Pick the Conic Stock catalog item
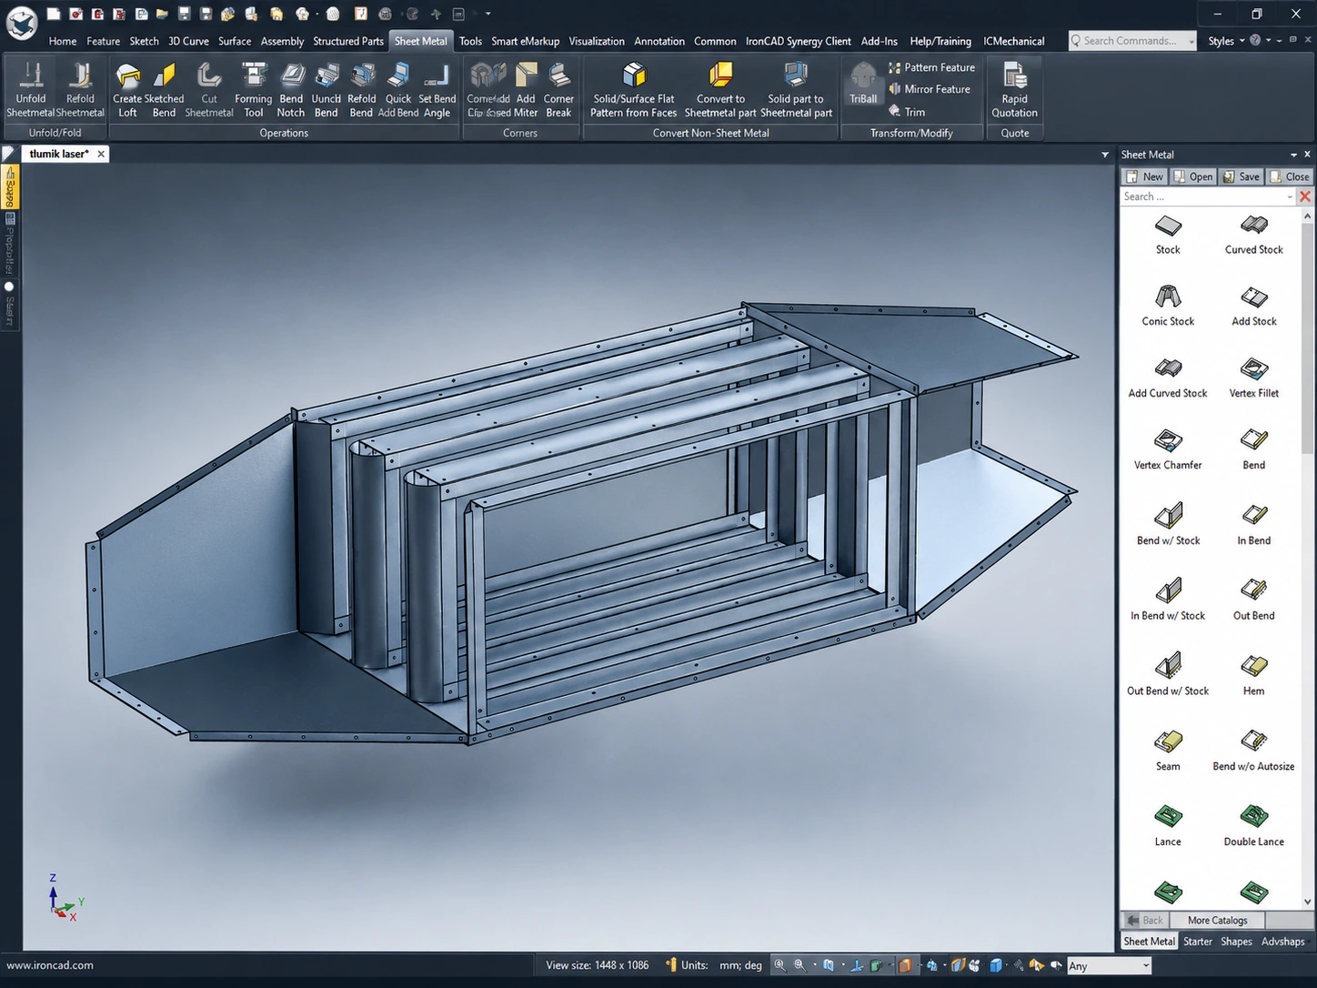This screenshot has width=1317, height=988. click(x=1168, y=306)
